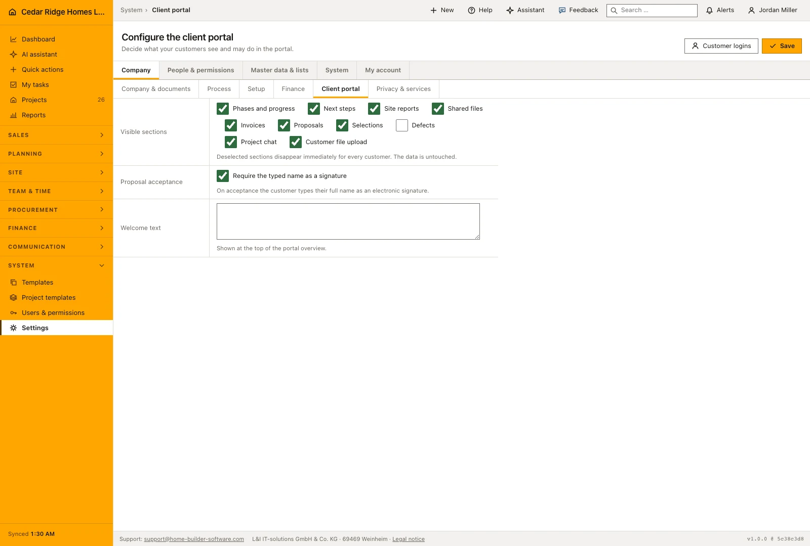Expand the Sales sidebar group
This screenshot has width=810, height=546.
tap(56, 135)
